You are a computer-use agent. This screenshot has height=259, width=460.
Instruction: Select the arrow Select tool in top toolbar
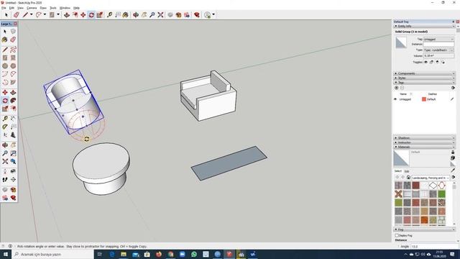(x=6, y=14)
